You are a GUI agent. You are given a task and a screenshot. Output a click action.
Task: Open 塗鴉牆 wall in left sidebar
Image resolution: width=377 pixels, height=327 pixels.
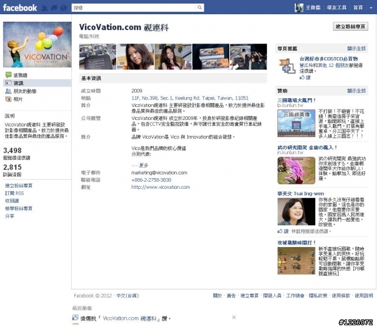(20, 75)
